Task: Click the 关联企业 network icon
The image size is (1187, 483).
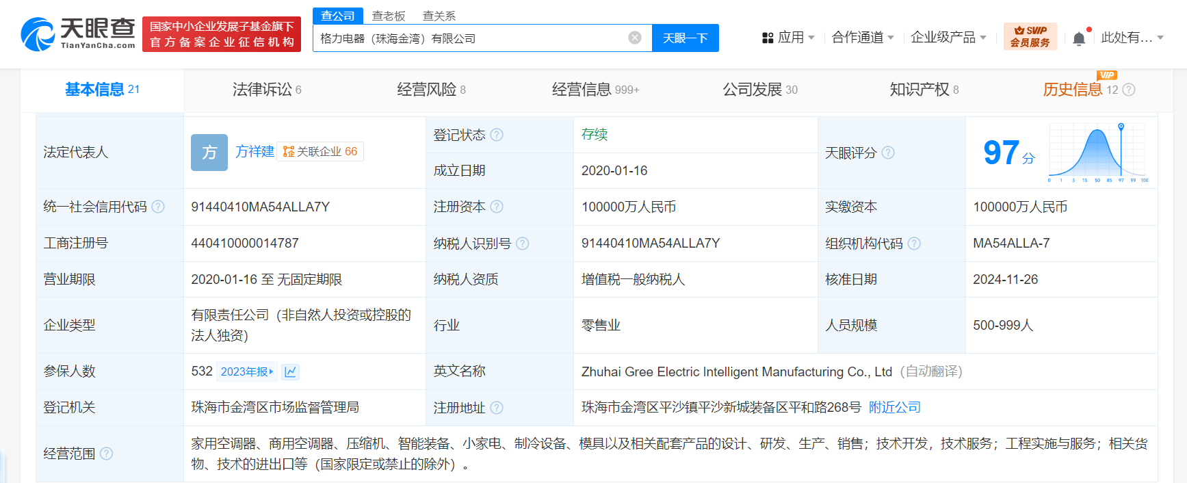Action: point(289,152)
